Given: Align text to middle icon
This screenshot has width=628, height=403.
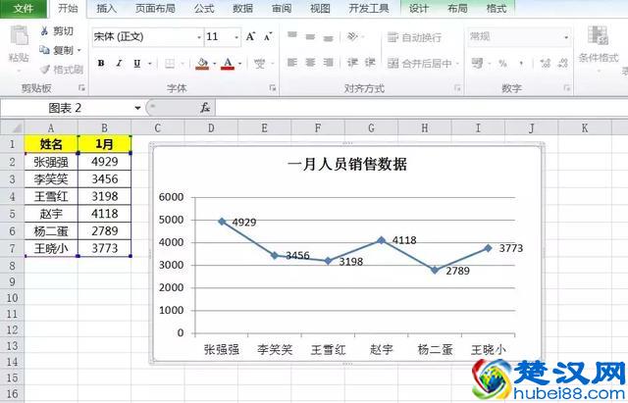Looking at the screenshot, I should coord(310,37).
